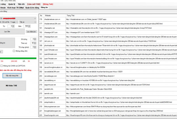177x119 pixels.
Task: Click site name quan2nhadat.com
Action: pos(51,54)
